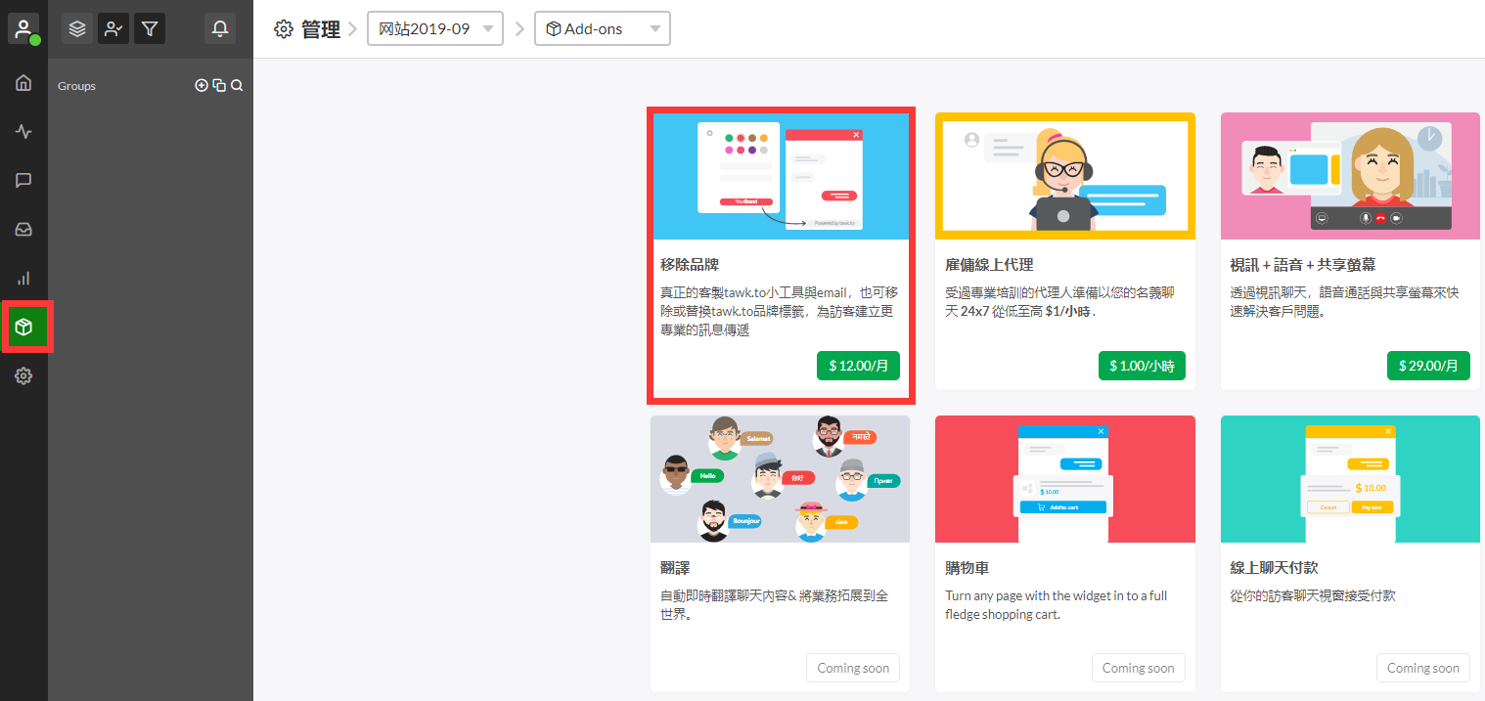Click Coming soon button under 購物車

(1138, 668)
